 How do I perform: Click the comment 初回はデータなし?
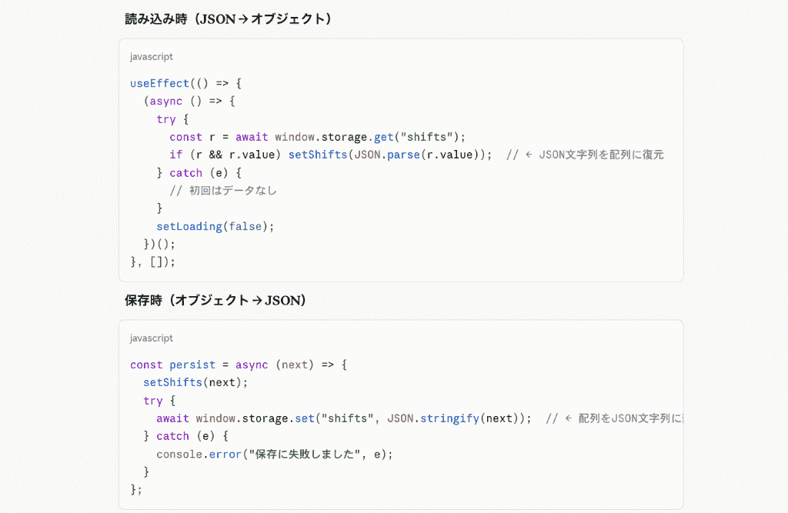pyautogui.click(x=223, y=191)
